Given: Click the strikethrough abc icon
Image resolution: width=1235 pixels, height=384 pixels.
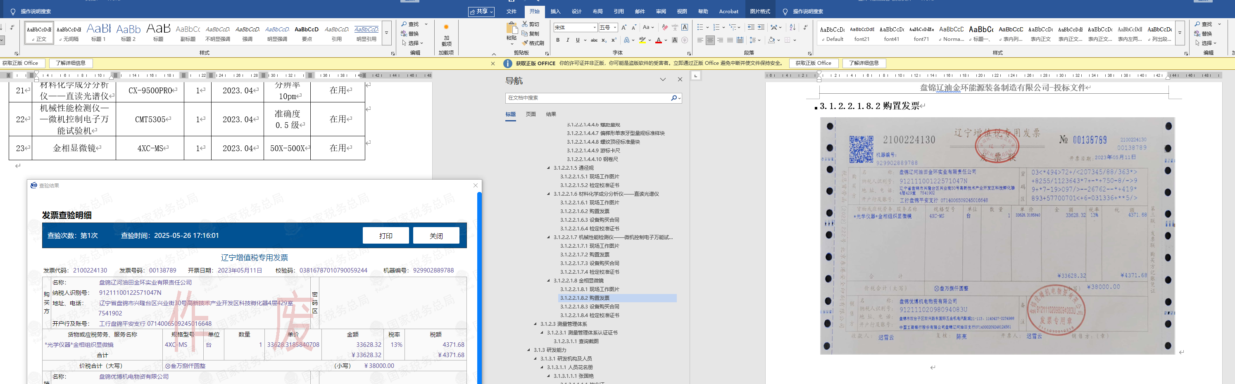Looking at the screenshot, I should [x=594, y=40].
